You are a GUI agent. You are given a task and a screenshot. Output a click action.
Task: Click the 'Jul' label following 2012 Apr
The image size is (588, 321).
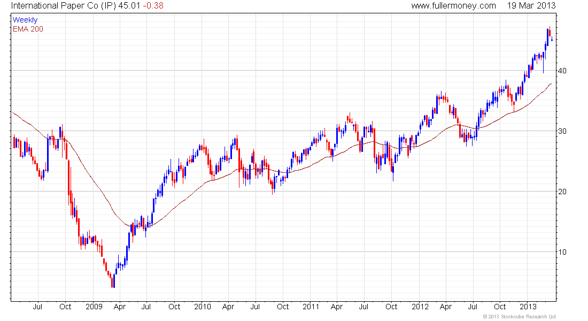(473, 307)
